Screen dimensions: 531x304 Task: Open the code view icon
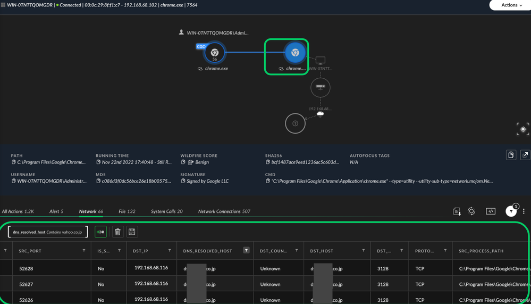click(x=491, y=211)
